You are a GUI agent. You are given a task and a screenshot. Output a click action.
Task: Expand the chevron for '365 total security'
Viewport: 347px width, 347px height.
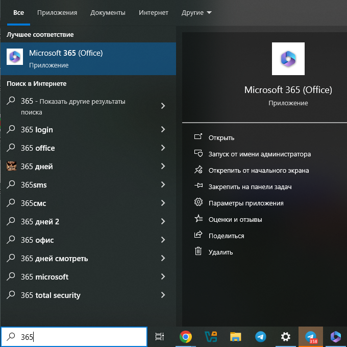(x=163, y=295)
